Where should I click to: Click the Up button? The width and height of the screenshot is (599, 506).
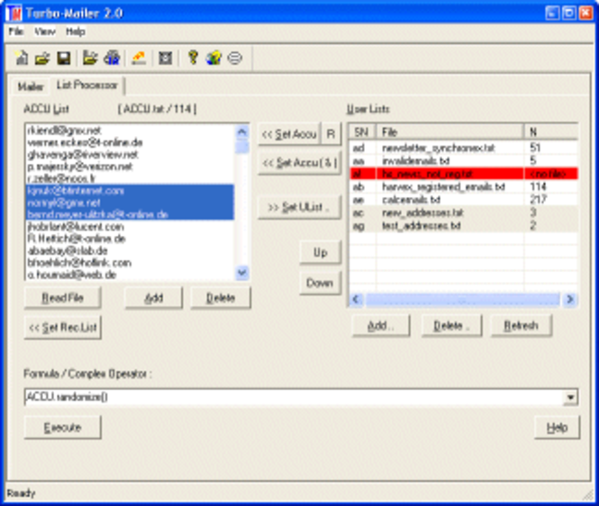[320, 252]
